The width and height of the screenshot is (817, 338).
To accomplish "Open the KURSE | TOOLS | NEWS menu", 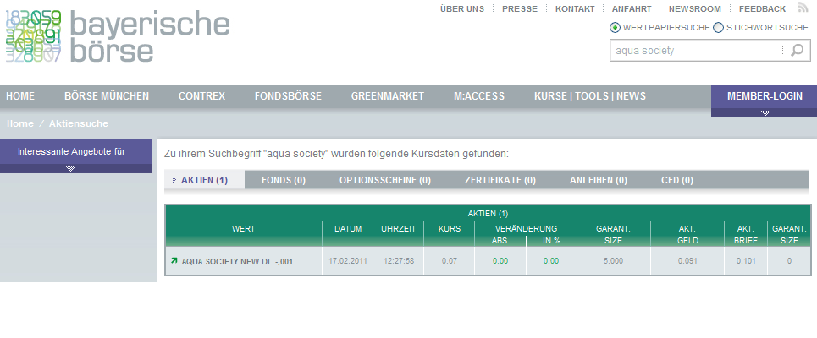I will tap(590, 96).
